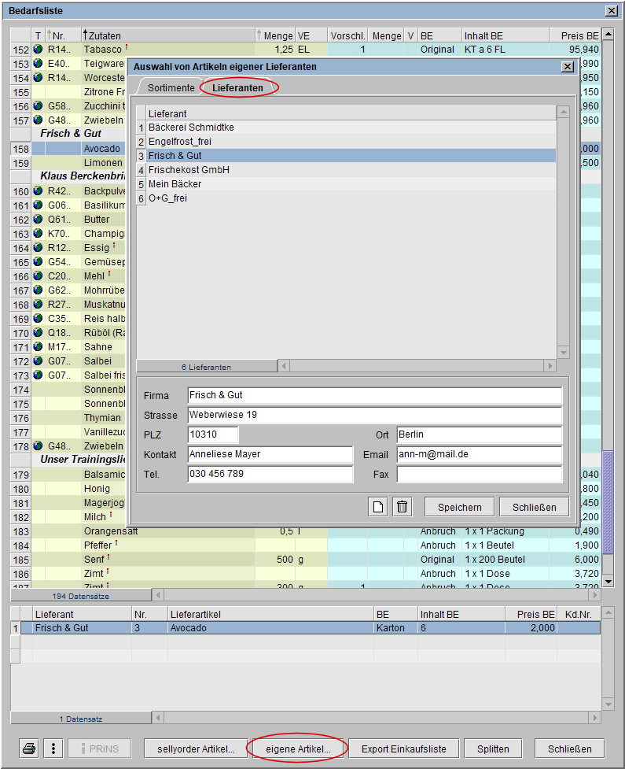Click the Email field containing ann-m@mail.de
This screenshot has height=769, width=625.
click(480, 454)
